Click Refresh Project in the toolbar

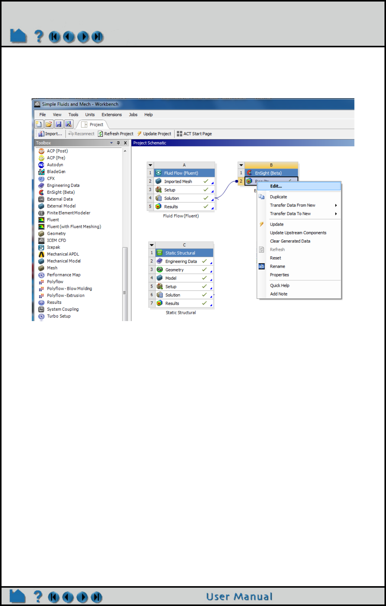(x=116, y=134)
